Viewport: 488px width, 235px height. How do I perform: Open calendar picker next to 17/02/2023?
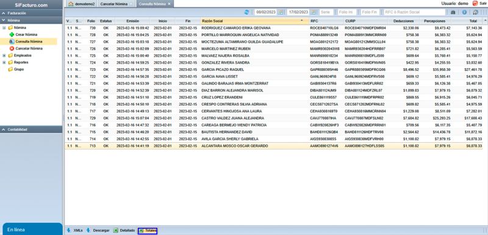click(313, 12)
